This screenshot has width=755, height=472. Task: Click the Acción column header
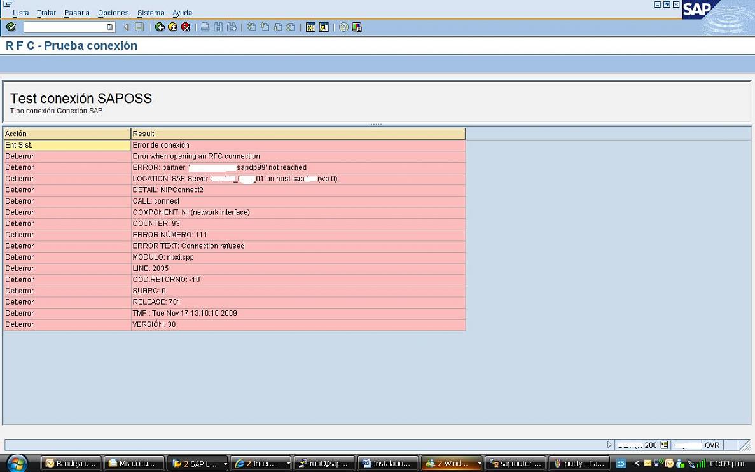point(66,134)
